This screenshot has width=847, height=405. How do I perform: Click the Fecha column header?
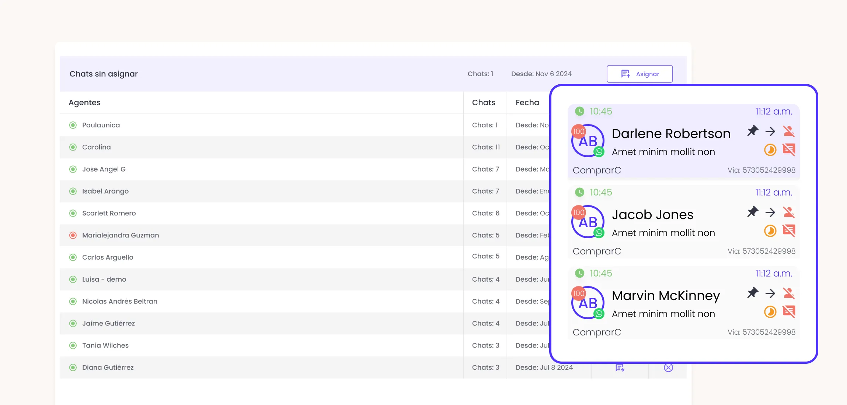pos(527,103)
